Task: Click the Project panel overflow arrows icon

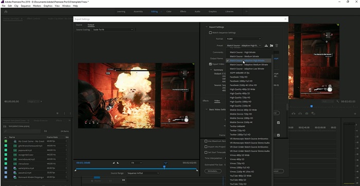Action: [69, 120]
